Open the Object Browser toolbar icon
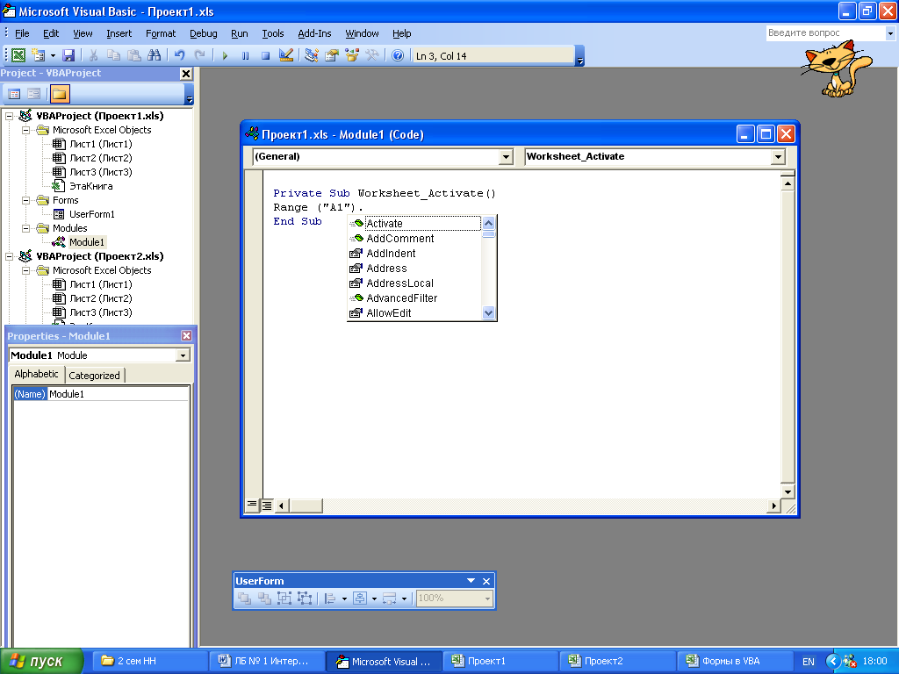The width and height of the screenshot is (899, 674). 352,55
